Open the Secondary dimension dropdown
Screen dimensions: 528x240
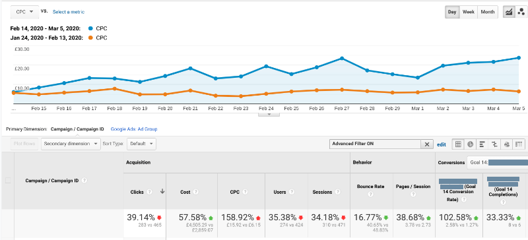pyautogui.click(x=71, y=144)
